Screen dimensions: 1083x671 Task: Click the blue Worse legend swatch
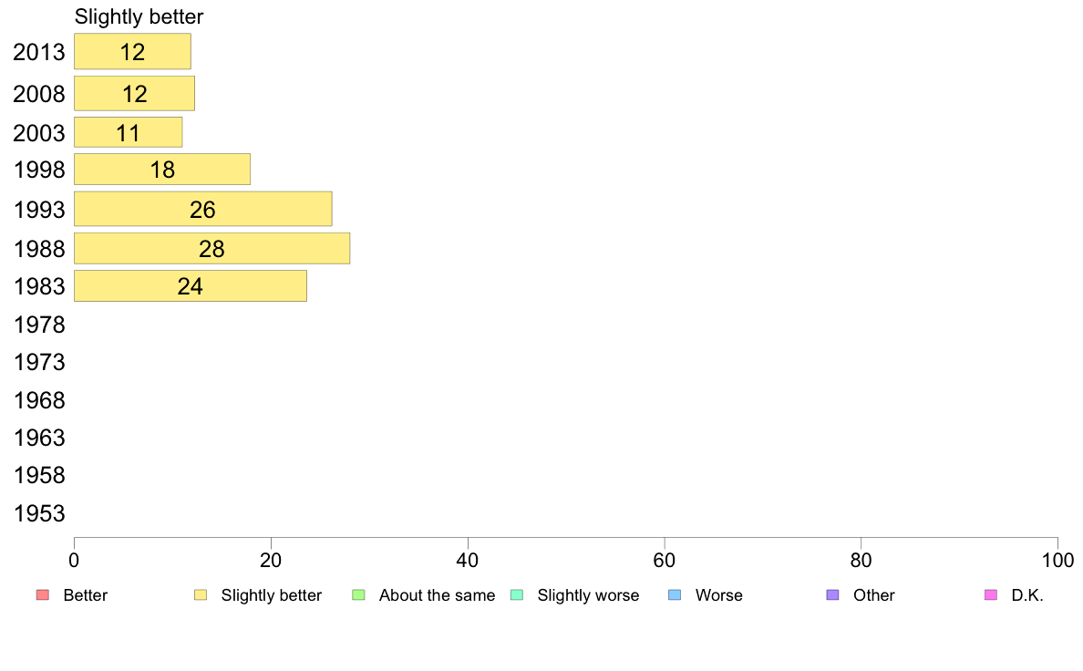tap(675, 595)
